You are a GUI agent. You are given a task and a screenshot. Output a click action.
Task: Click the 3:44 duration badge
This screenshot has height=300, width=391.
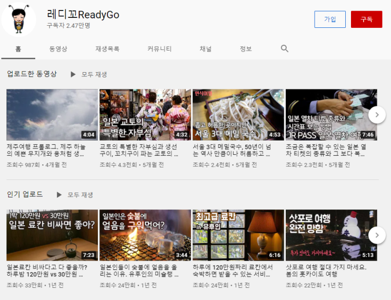pos(182,255)
